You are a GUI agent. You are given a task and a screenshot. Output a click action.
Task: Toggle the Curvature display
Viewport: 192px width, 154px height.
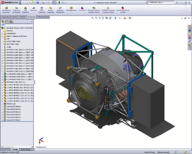82,9
